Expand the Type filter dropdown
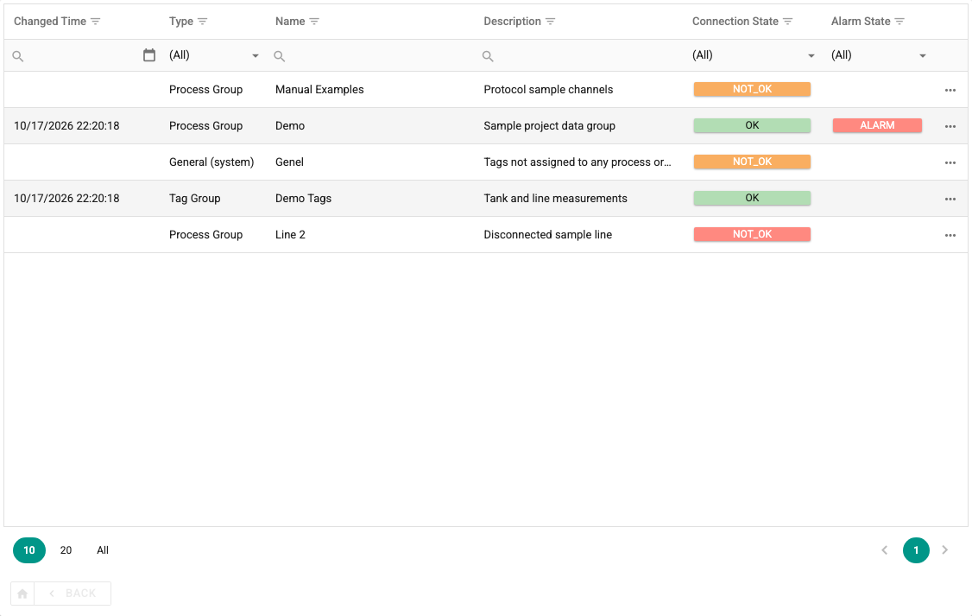This screenshot has height=616, width=972. [x=256, y=56]
